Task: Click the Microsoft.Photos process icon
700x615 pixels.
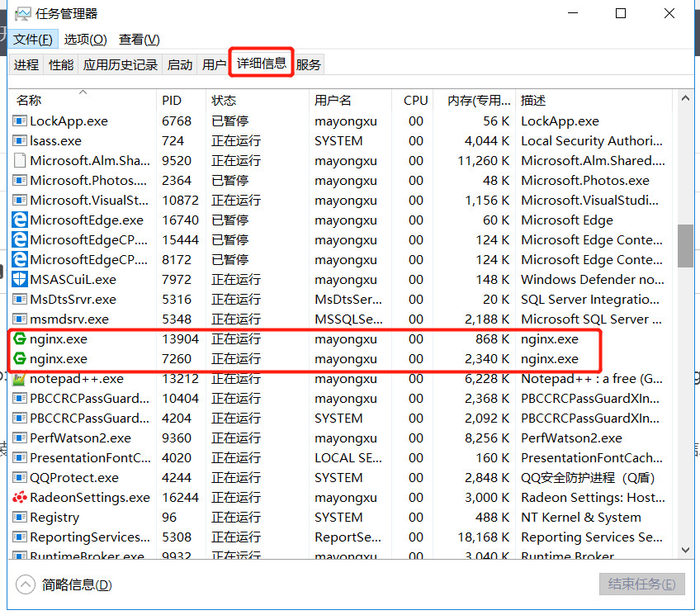Action: [x=19, y=180]
